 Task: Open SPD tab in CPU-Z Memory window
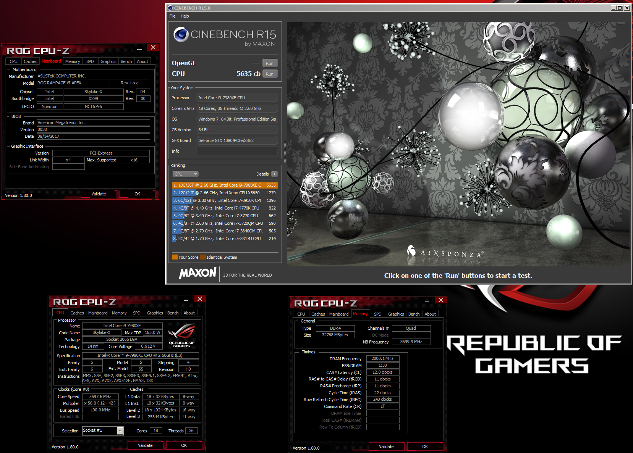[378, 314]
